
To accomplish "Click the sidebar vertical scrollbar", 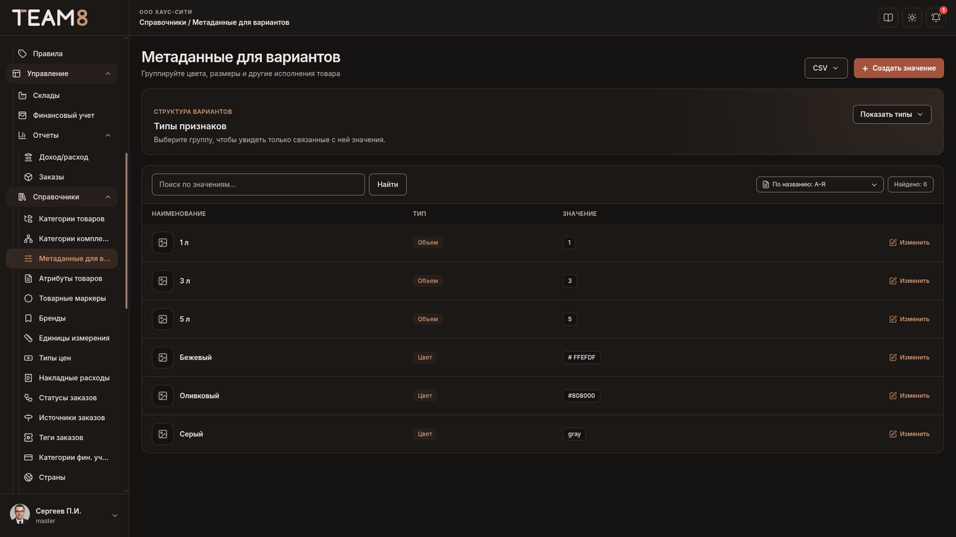I will click(x=126, y=231).
